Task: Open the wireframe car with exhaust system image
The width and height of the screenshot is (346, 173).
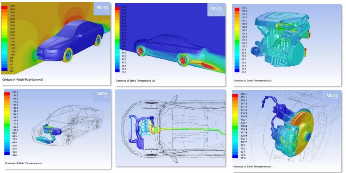Action: point(56,128)
